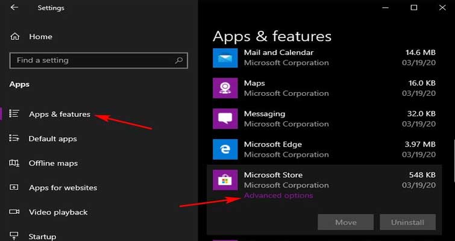The height and width of the screenshot is (241, 455).
Task: Select Apps & features in sidebar
Action: (60, 114)
